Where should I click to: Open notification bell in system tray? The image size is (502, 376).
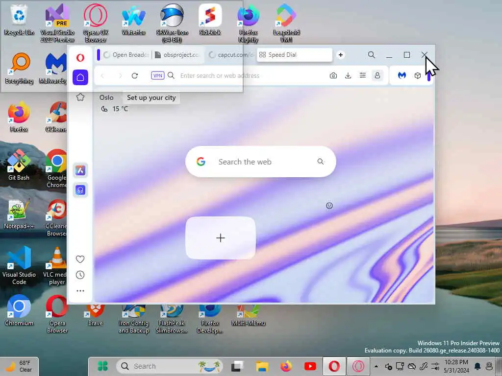[x=477, y=366]
